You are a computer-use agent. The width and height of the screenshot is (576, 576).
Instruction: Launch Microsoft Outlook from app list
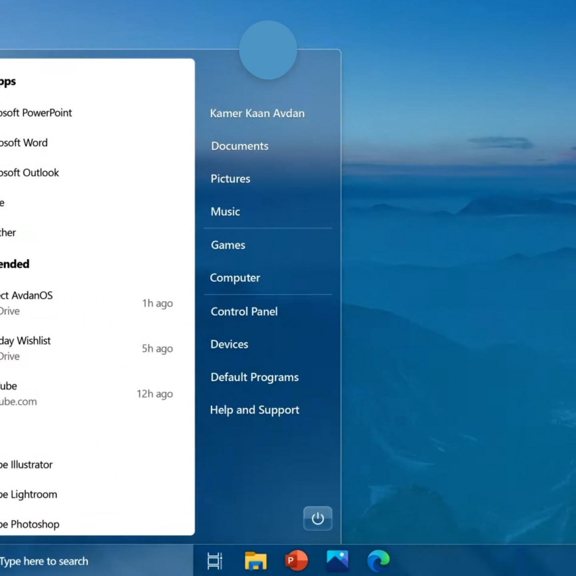coord(29,173)
